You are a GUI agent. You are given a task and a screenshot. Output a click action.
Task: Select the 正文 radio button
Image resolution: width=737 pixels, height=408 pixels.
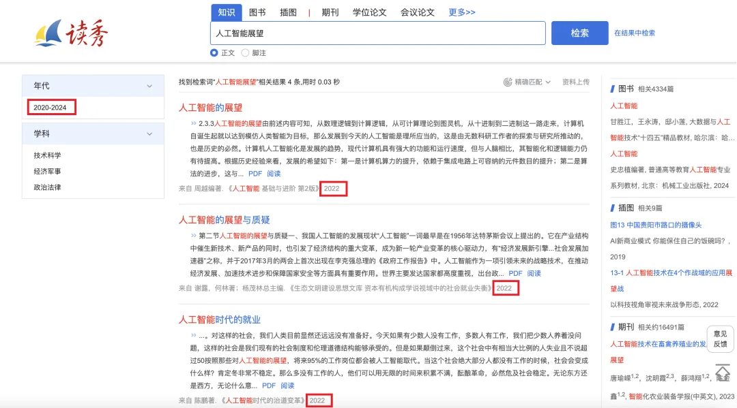[214, 53]
